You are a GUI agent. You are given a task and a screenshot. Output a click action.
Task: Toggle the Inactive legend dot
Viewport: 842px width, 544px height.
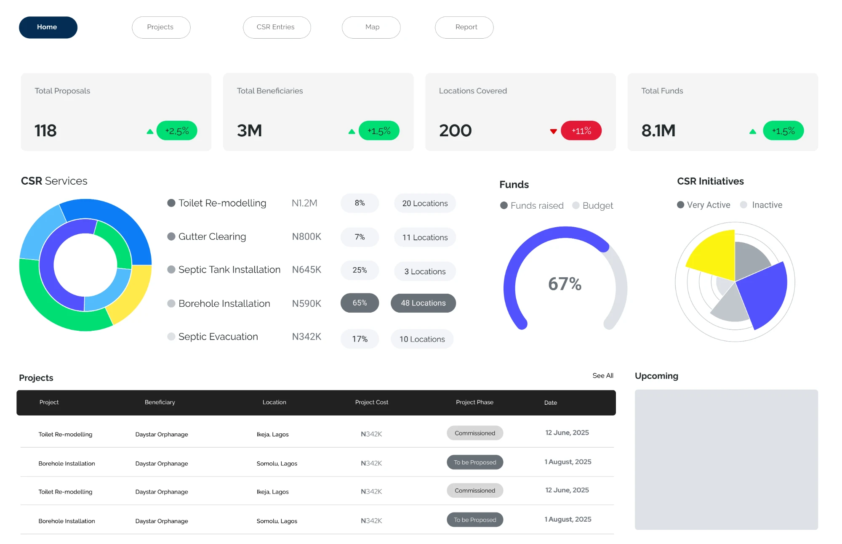pos(744,205)
